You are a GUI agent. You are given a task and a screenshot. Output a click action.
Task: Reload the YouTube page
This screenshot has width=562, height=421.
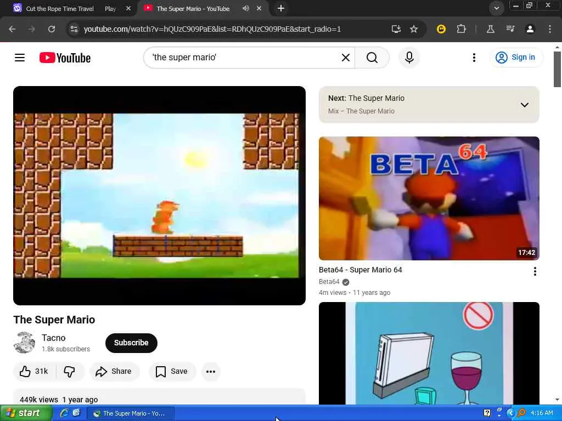52,29
